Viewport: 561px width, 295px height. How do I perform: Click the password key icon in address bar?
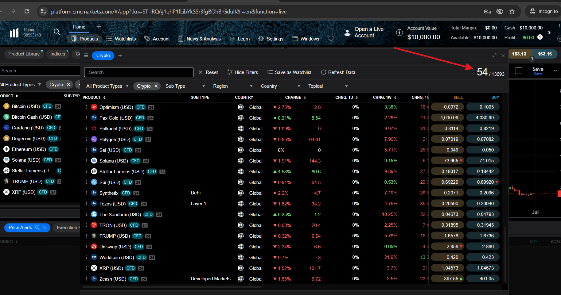[x=487, y=12]
